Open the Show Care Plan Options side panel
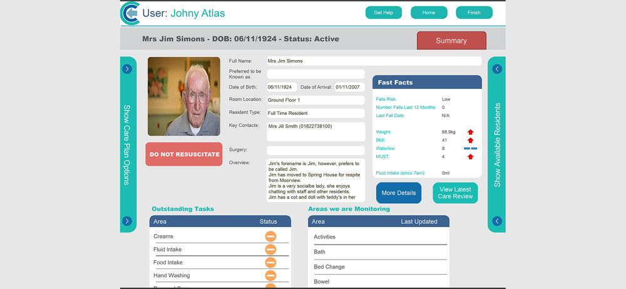The width and height of the screenshot is (626, 289). pyautogui.click(x=128, y=144)
